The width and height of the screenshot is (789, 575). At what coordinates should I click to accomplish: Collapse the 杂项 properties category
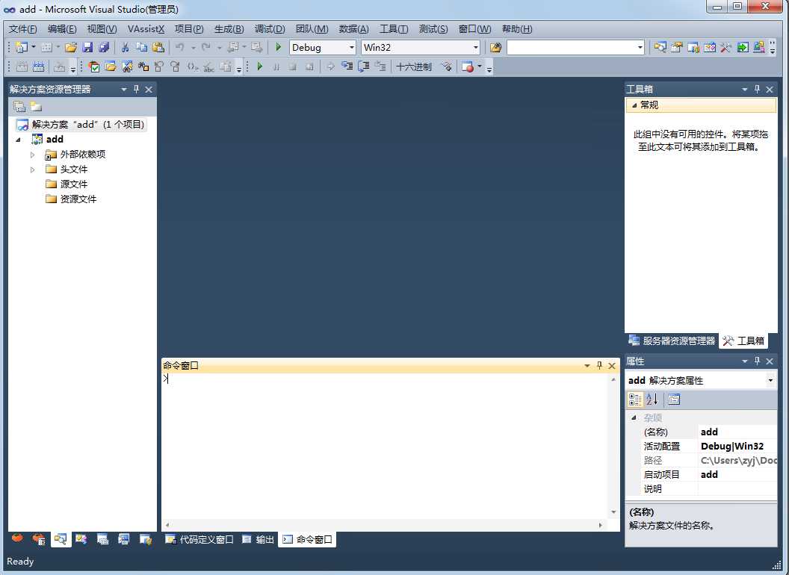(x=634, y=417)
